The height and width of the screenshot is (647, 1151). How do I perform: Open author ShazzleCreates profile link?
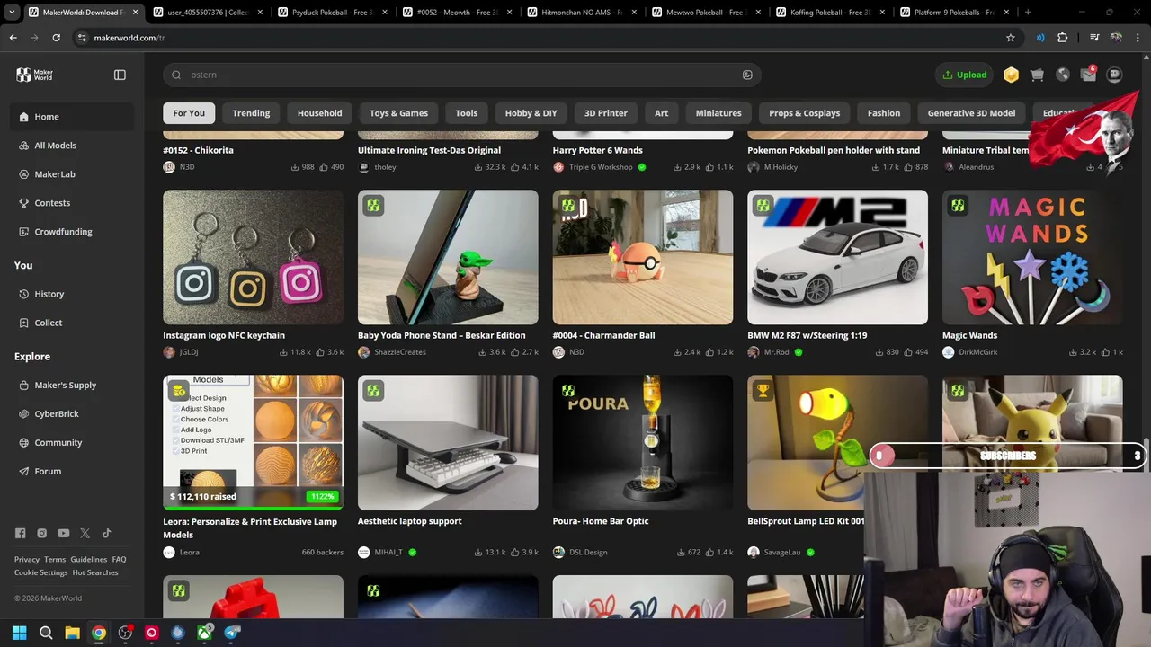pyautogui.click(x=400, y=352)
